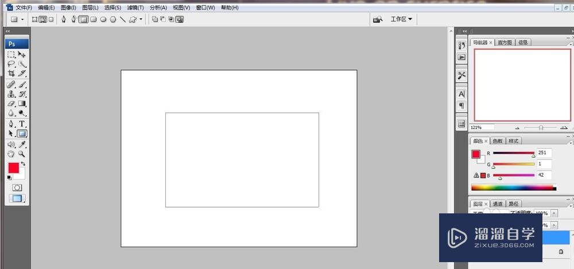Choose Ellipse shape in options bar
This screenshot has height=269, width=574.
point(103,20)
